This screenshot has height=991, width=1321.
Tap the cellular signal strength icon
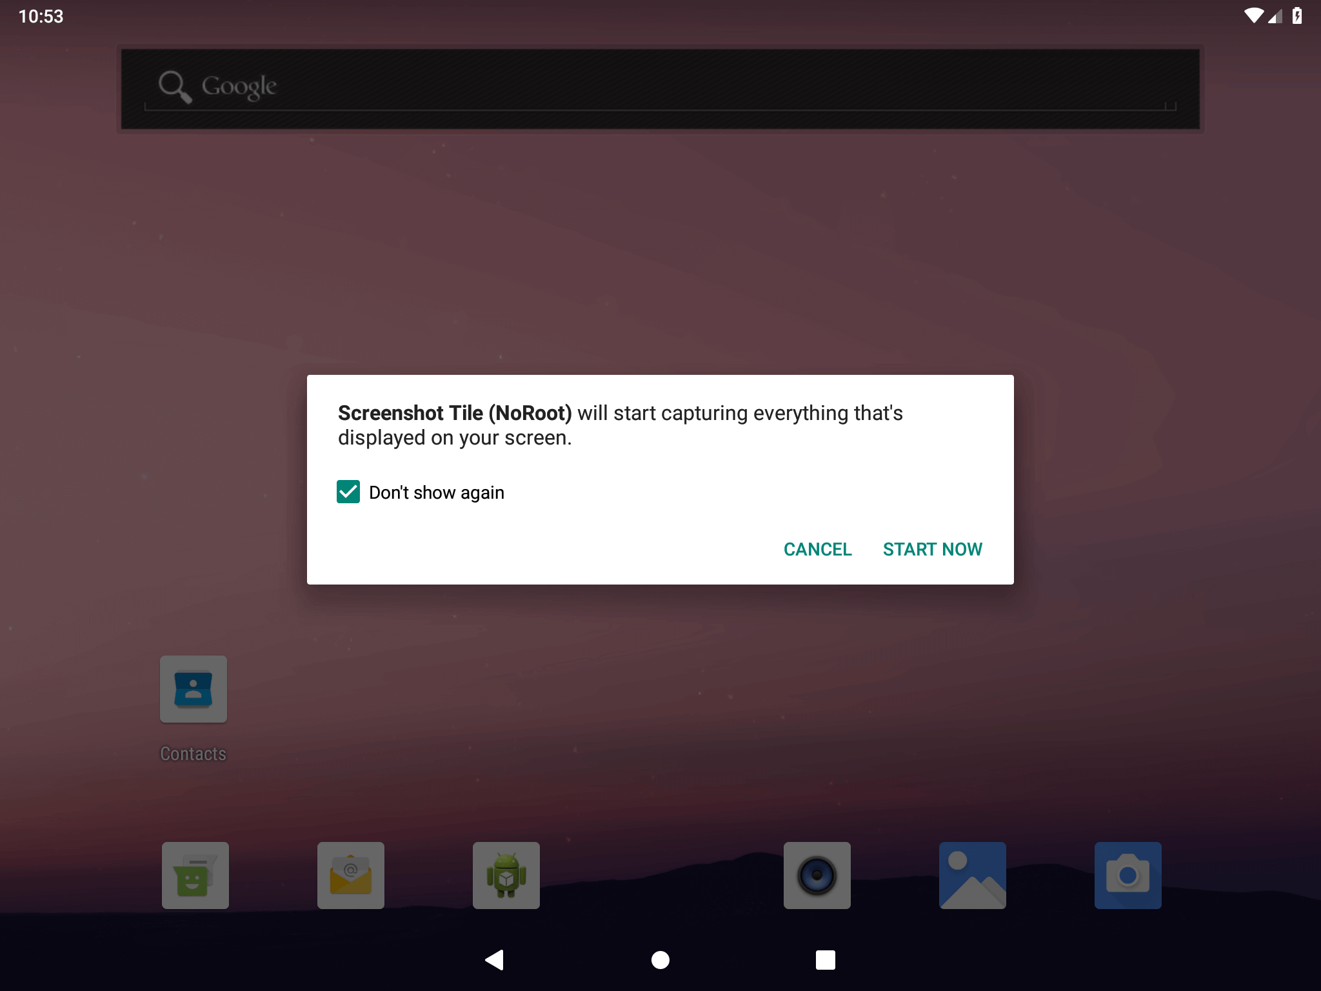[1275, 16]
